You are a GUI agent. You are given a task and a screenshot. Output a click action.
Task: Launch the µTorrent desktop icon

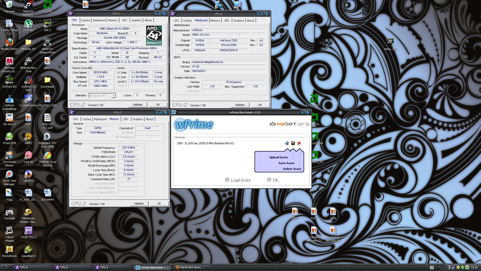pyautogui.click(x=28, y=26)
